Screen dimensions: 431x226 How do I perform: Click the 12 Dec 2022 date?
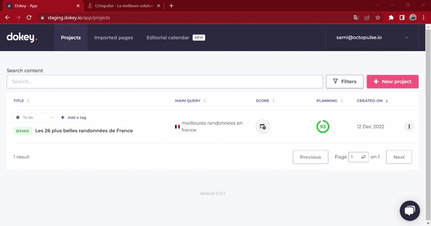click(370, 127)
